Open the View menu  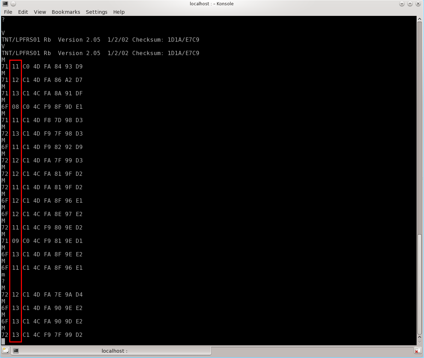[40, 12]
